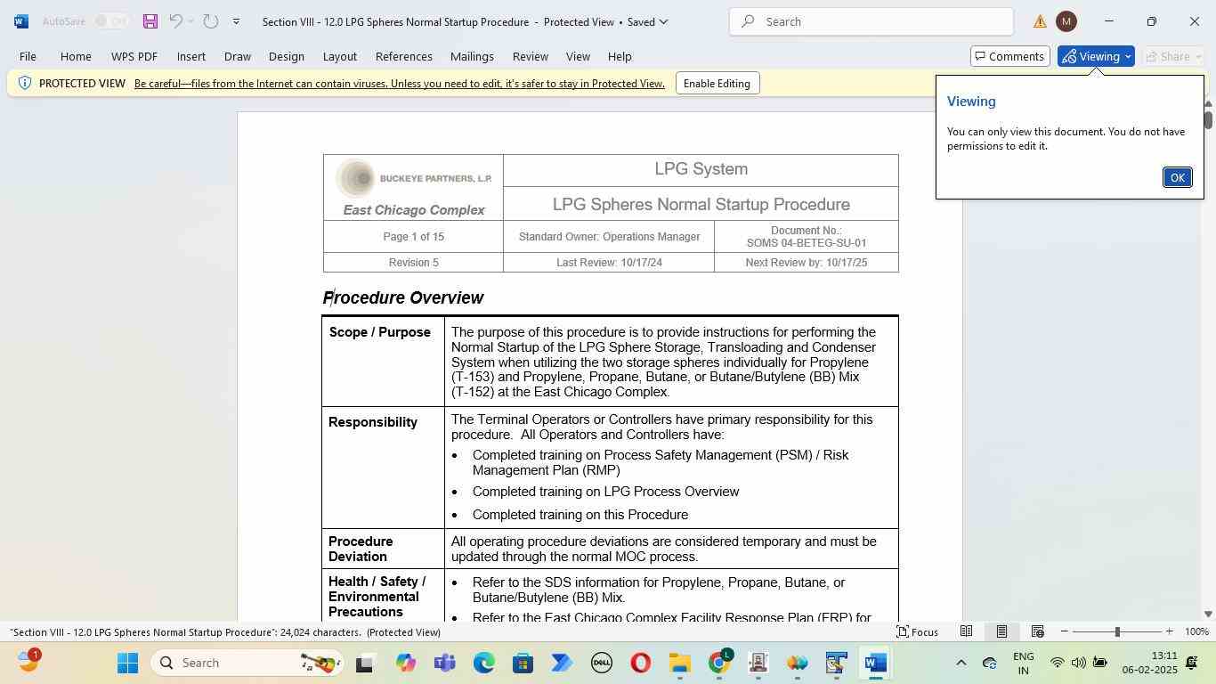
Task: Click OK in the Viewing popup
Action: pos(1177,177)
